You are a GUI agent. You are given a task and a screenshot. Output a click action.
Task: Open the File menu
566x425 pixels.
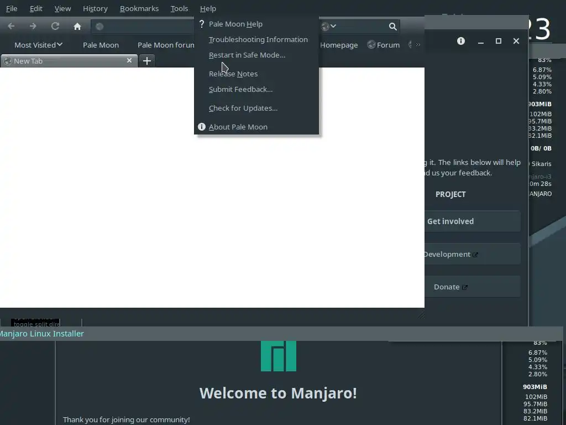tap(12, 8)
